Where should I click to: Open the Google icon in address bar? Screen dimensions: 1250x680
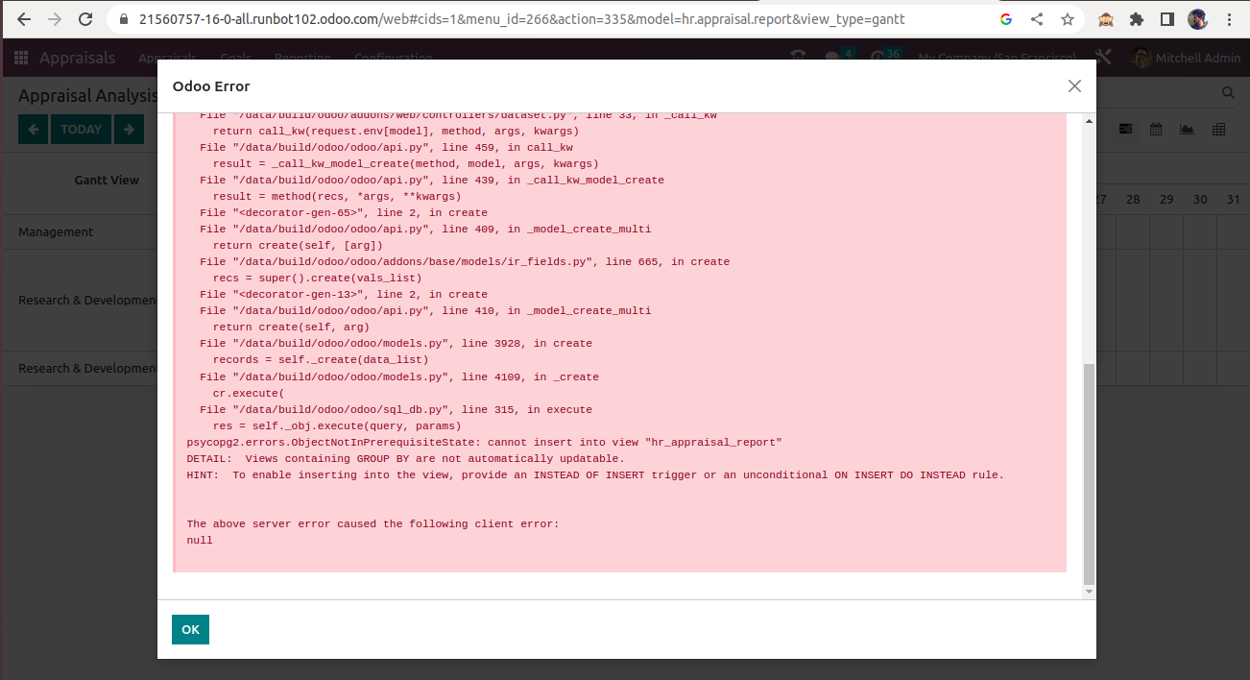[x=1006, y=19]
